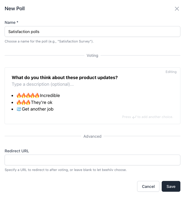Click the enter-key arrow icon
Viewport: 186px width, 204px height.
(x=134, y=117)
